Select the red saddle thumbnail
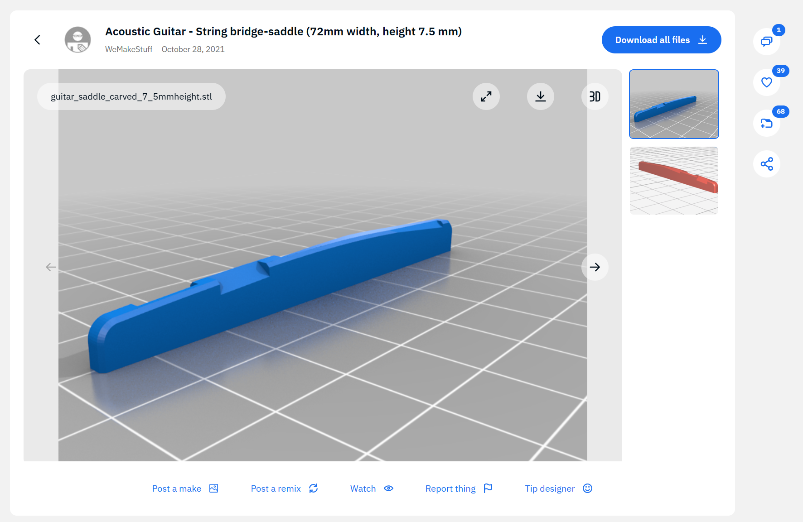Viewport: 803px width, 522px height. [x=674, y=181]
